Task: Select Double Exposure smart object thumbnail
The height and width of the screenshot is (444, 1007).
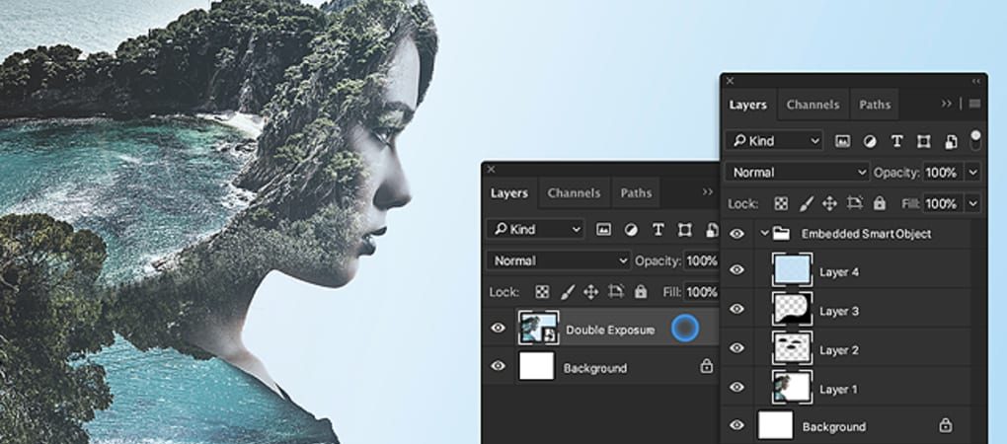Action: (x=538, y=328)
